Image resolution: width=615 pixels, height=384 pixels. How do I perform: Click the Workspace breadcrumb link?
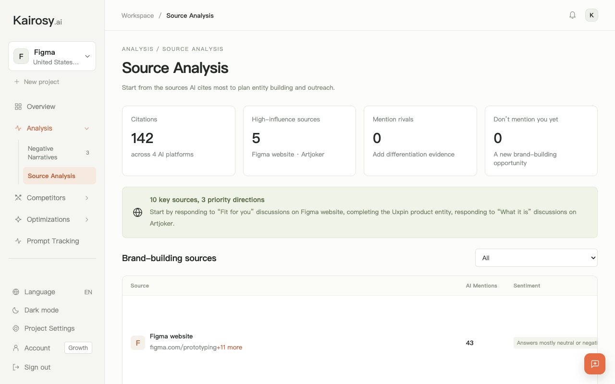137,15
